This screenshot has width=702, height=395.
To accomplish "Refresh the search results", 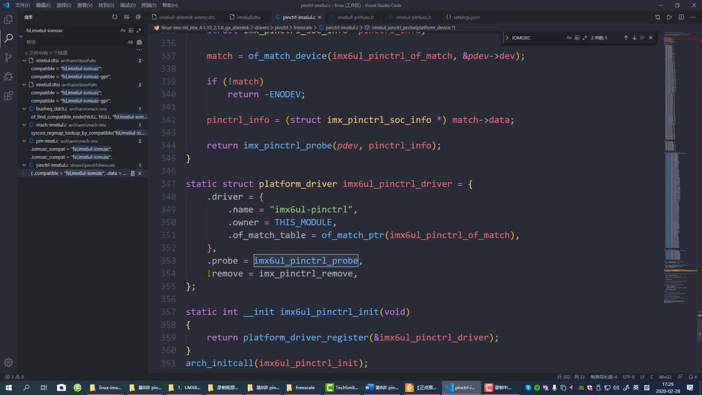I will coord(115,17).
